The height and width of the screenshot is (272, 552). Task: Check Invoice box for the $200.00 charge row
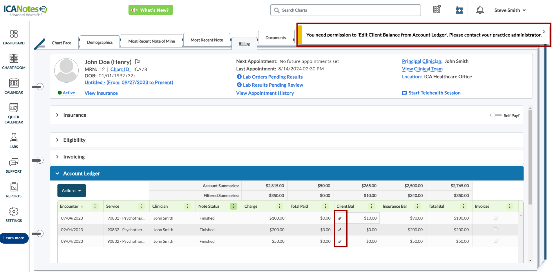point(495,229)
